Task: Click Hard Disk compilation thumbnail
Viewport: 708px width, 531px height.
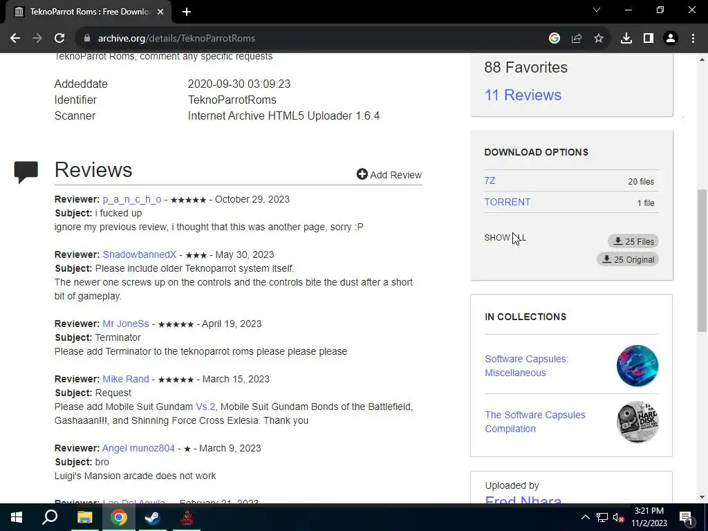Action: pyautogui.click(x=637, y=422)
